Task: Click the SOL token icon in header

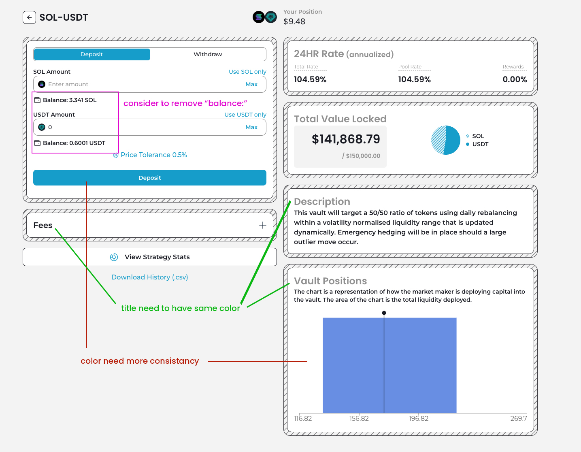Action: 259,17
